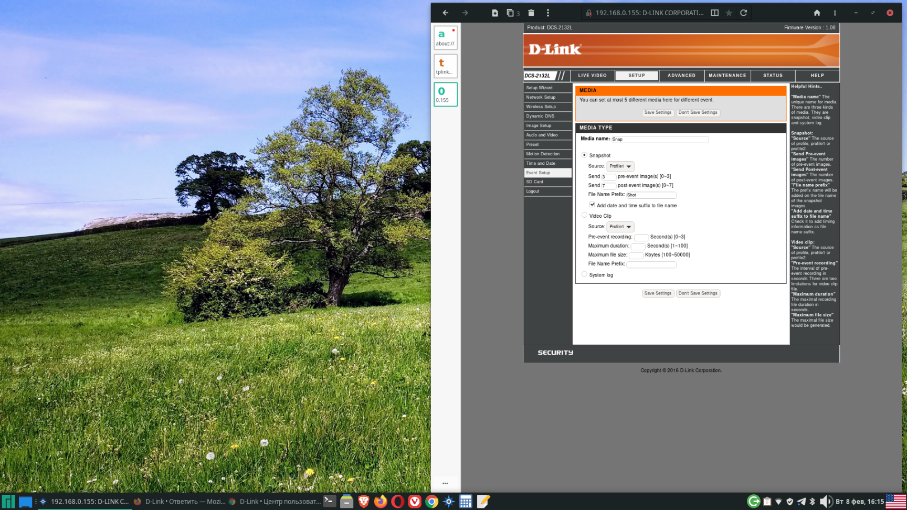
Task: Switch to the MAINTENANCE tab
Action: (x=727, y=76)
